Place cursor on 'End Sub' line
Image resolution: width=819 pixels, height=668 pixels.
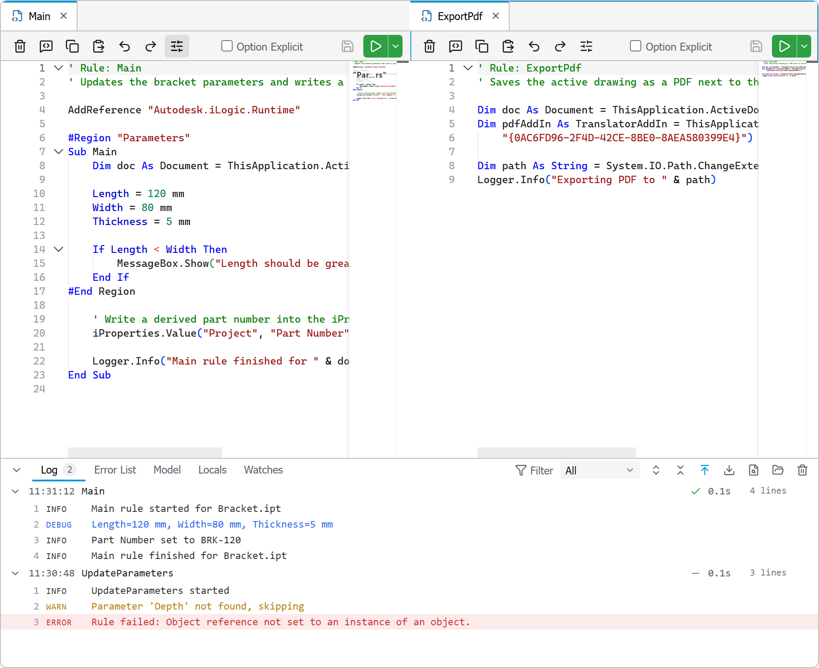89,375
